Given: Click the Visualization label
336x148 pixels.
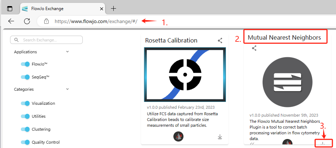Looking at the screenshot, I should click(43, 103).
